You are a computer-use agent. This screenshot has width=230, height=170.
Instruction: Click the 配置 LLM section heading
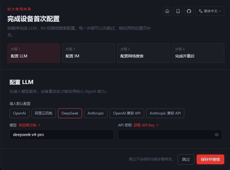click(21, 82)
